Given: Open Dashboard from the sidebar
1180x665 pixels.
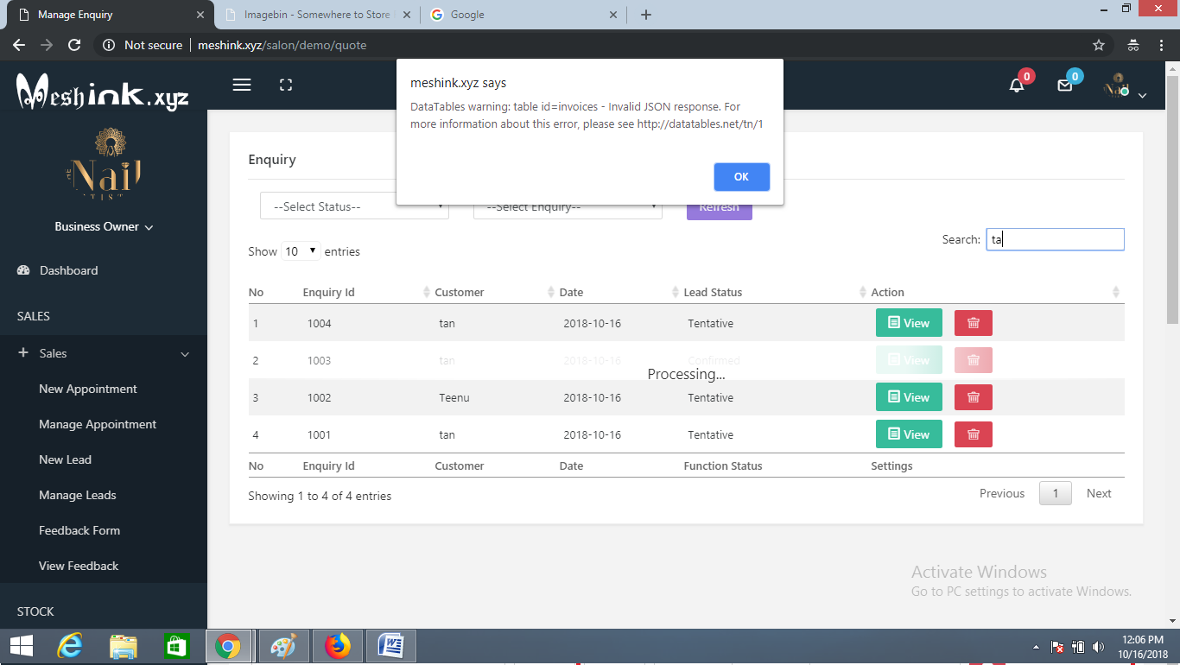Looking at the screenshot, I should click(68, 270).
